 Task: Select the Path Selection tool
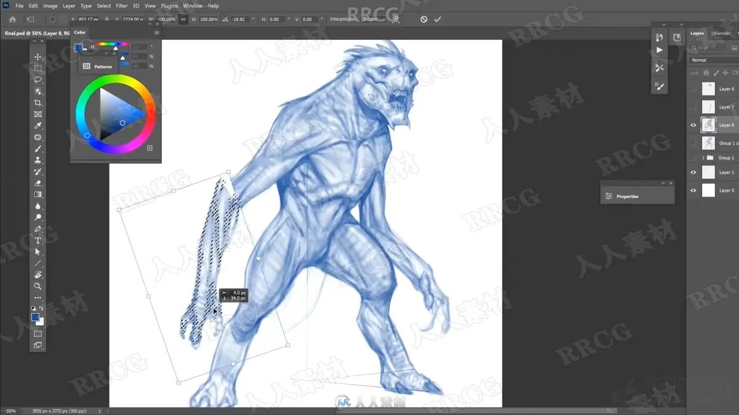38,252
